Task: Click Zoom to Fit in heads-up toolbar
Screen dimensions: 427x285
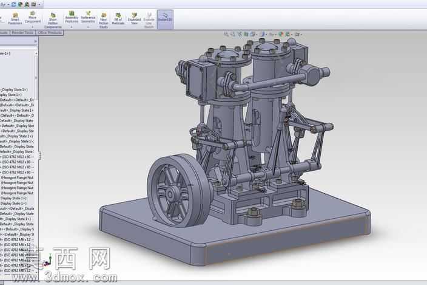Action: point(226,34)
